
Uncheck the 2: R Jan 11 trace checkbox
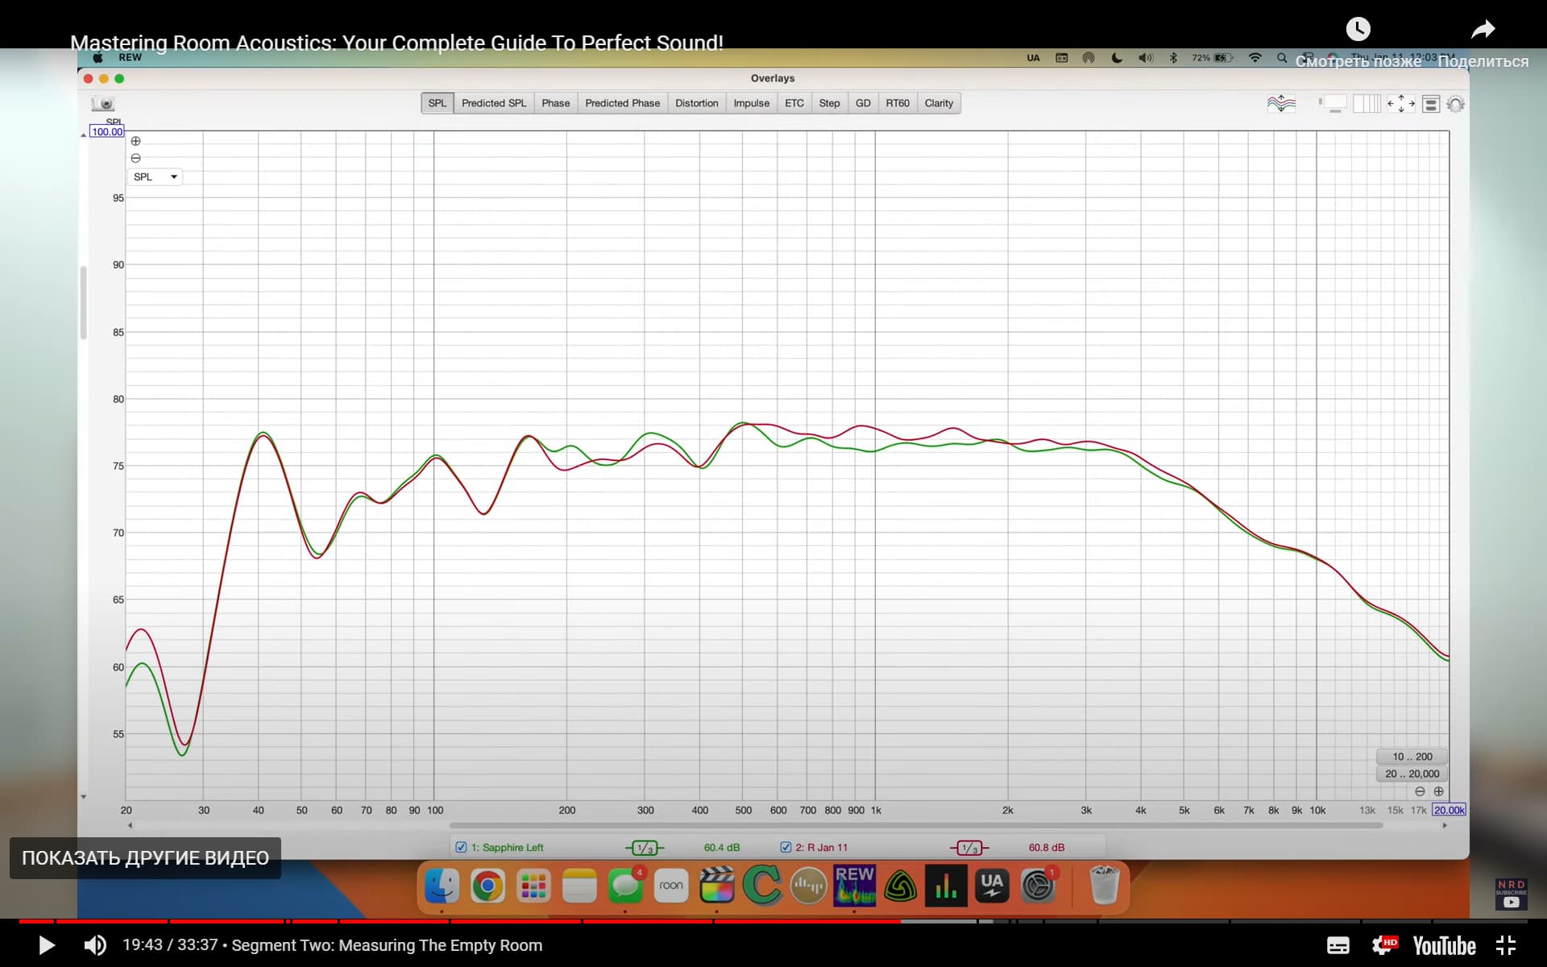786,847
